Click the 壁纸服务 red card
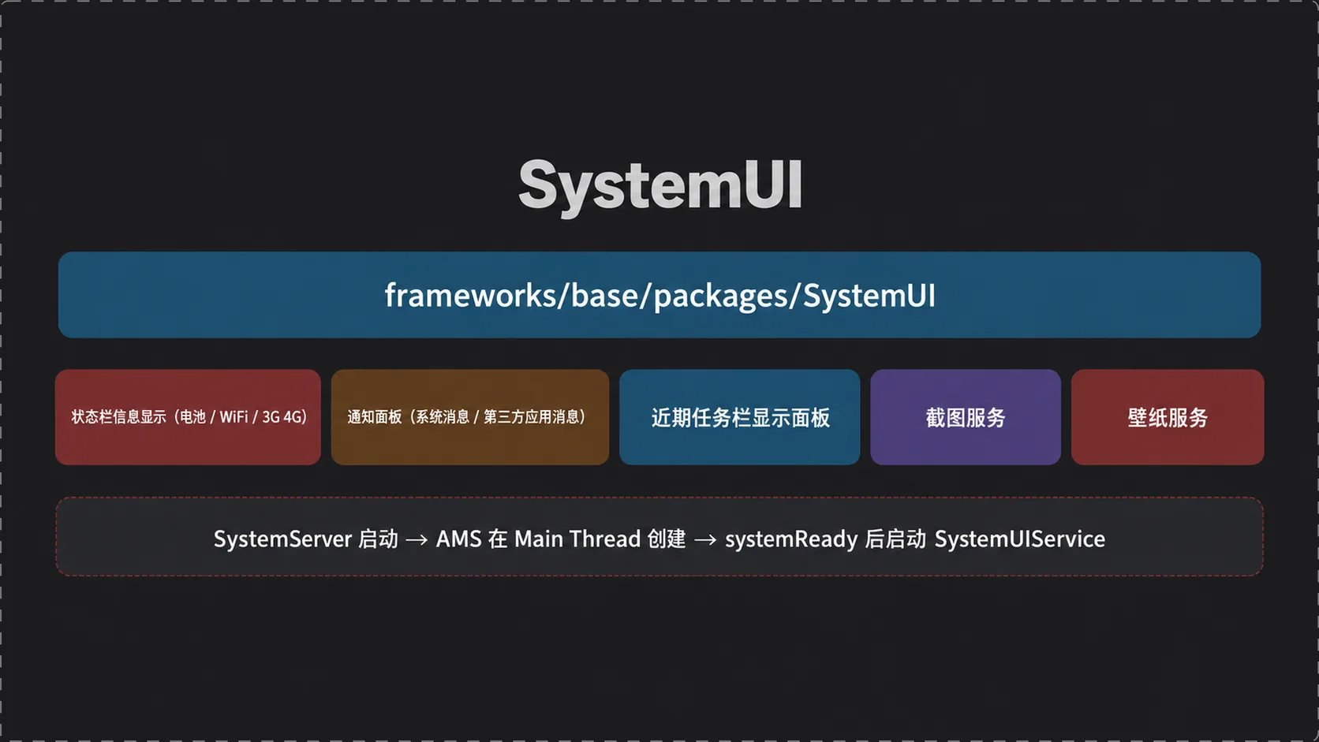Screen dimensions: 1319x742 point(1168,417)
